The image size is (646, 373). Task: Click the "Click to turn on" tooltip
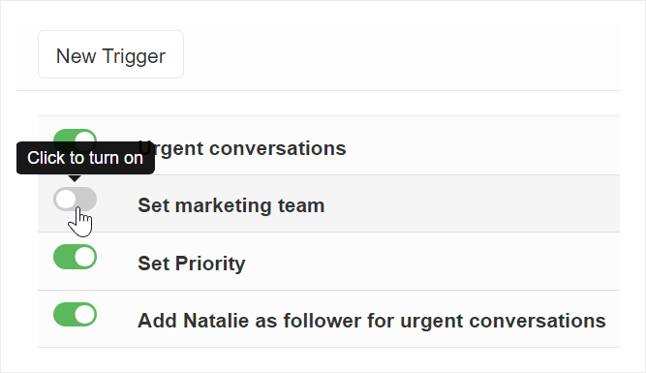click(x=85, y=158)
